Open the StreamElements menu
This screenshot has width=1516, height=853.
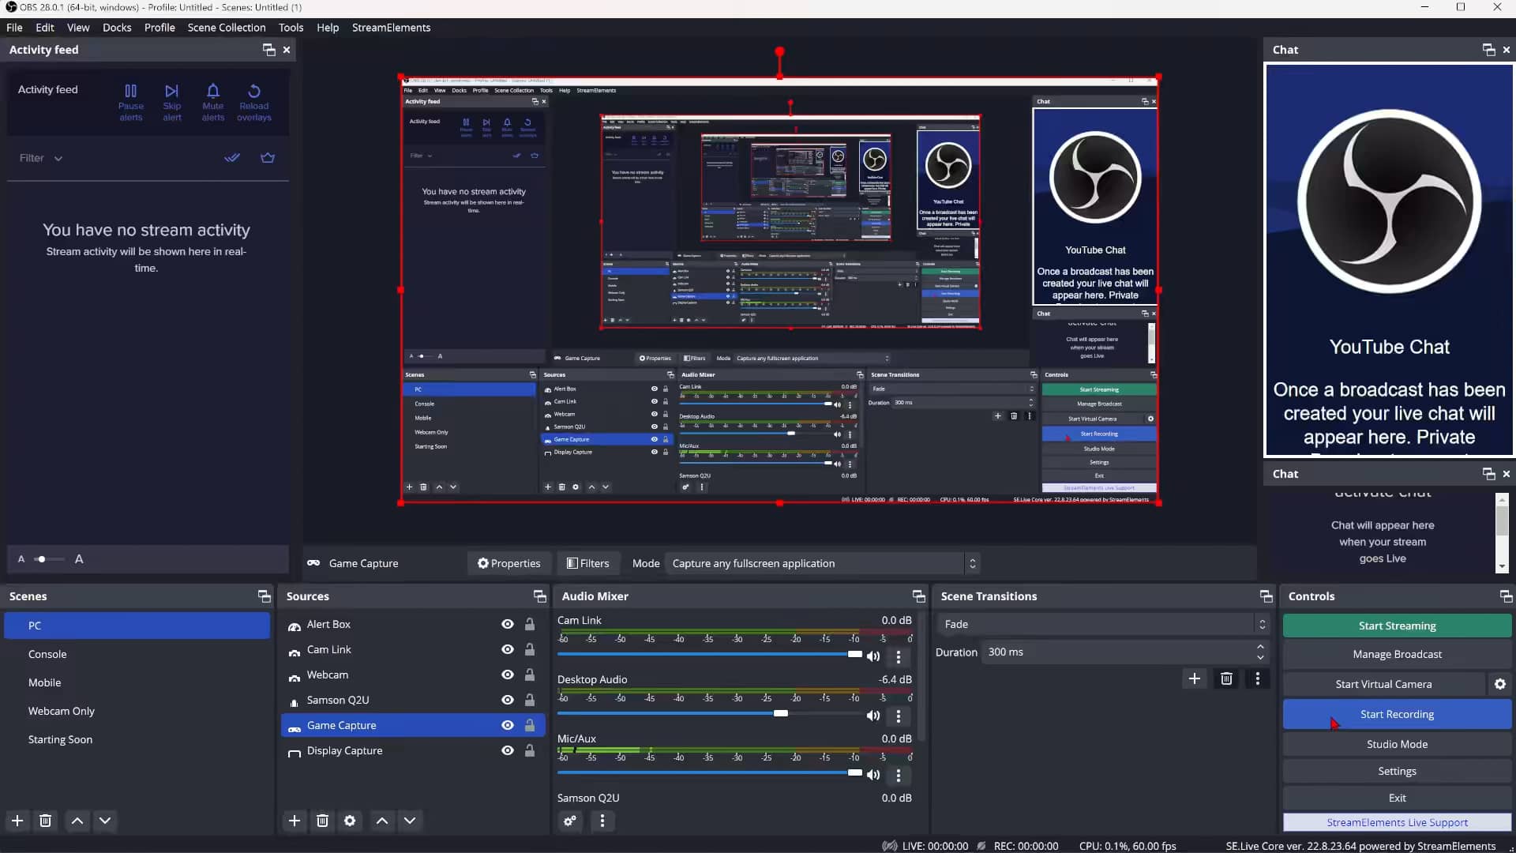(391, 28)
